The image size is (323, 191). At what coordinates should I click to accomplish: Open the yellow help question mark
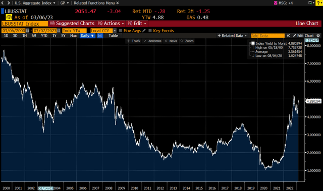coord(319,3)
